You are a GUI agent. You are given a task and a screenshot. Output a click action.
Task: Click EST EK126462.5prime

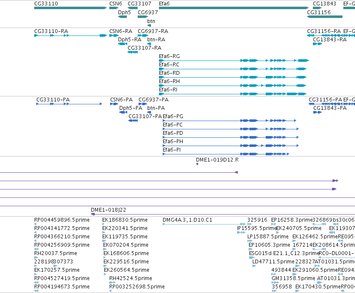click(x=294, y=241)
